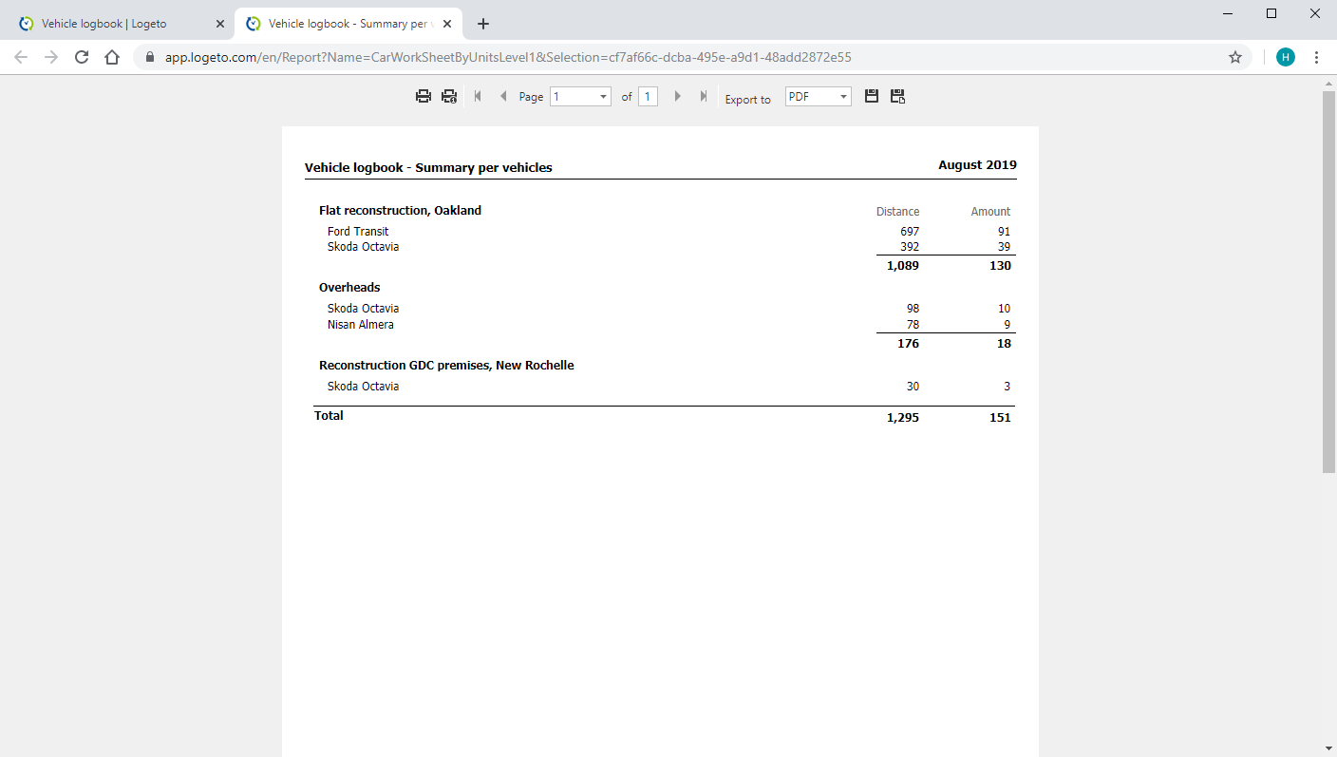Minimize the browser window
The height and width of the screenshot is (757, 1337).
(x=1228, y=13)
